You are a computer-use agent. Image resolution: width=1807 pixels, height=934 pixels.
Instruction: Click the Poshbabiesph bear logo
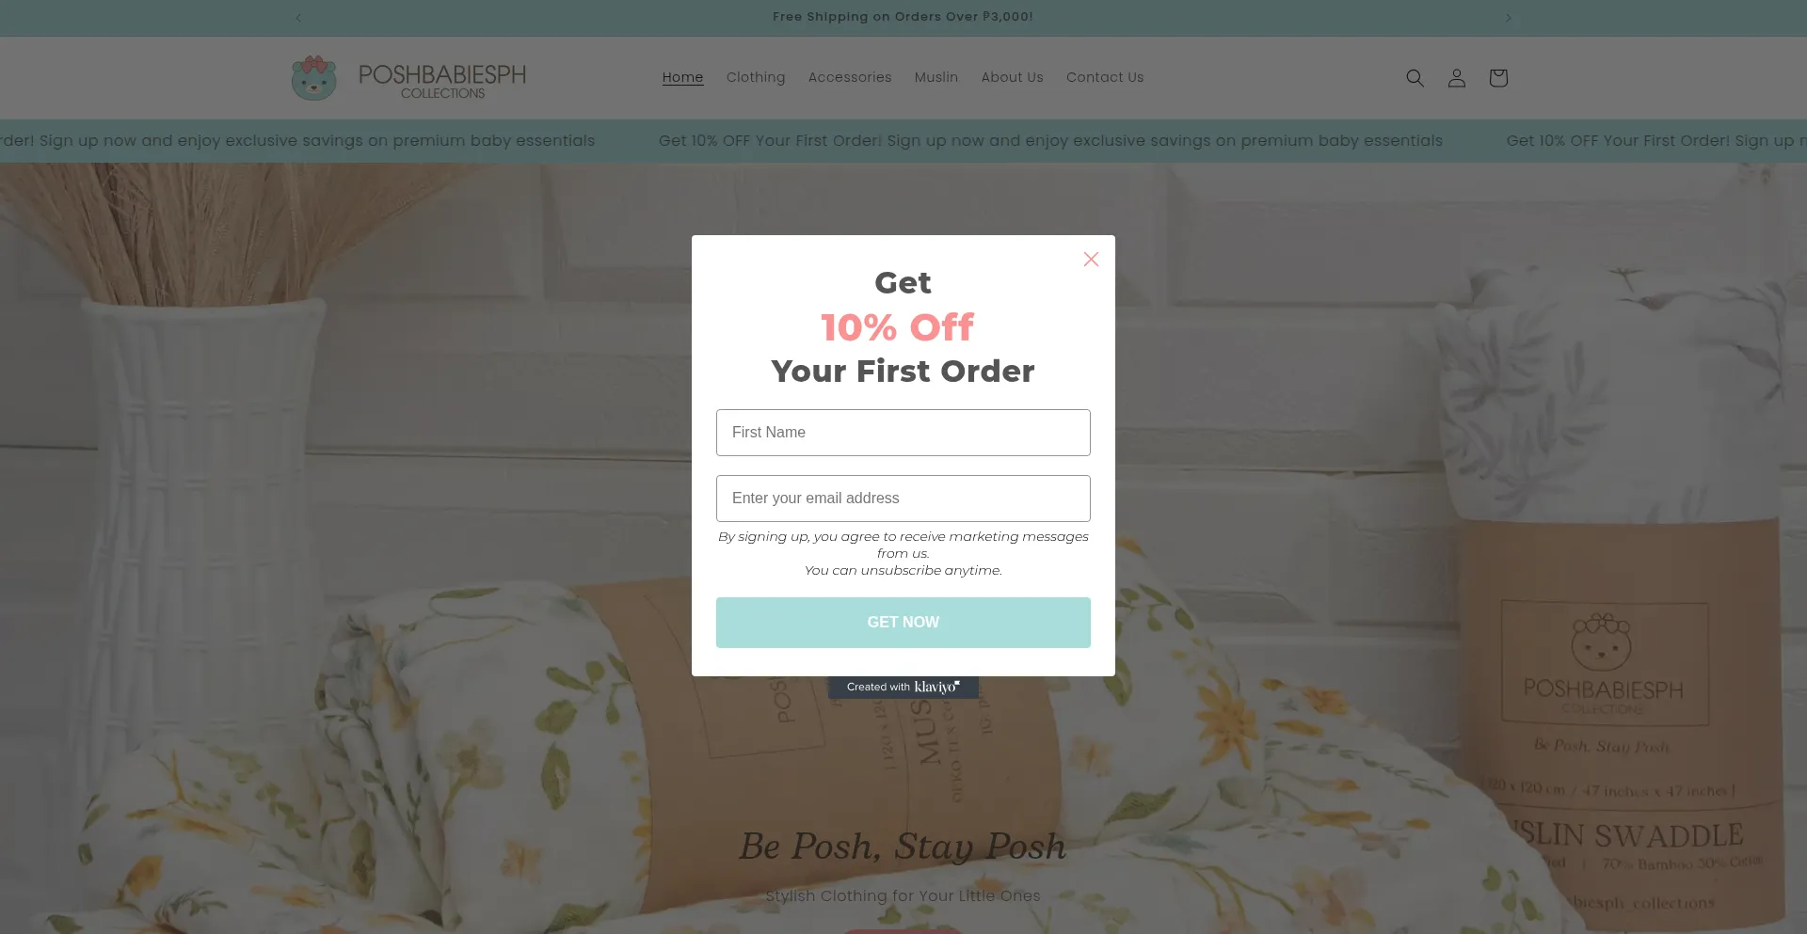pyautogui.click(x=313, y=78)
